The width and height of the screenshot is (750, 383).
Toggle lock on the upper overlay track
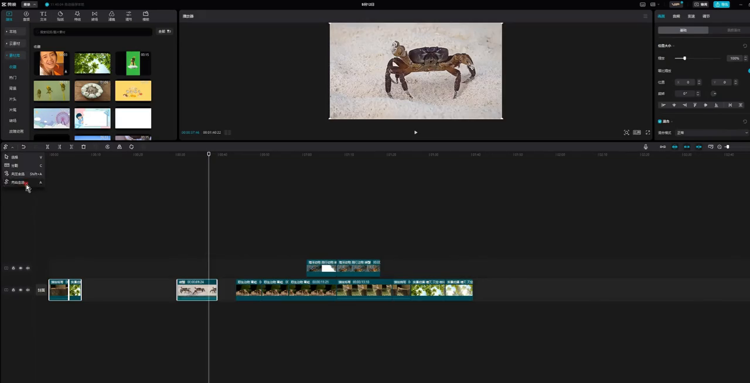(13, 268)
